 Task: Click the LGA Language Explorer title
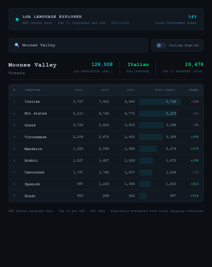pyautogui.click(x=52, y=17)
